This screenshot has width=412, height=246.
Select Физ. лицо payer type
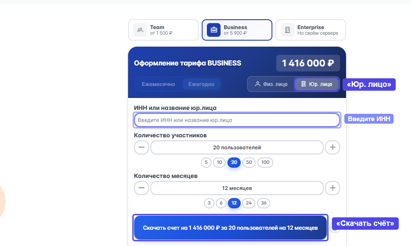[271, 84]
